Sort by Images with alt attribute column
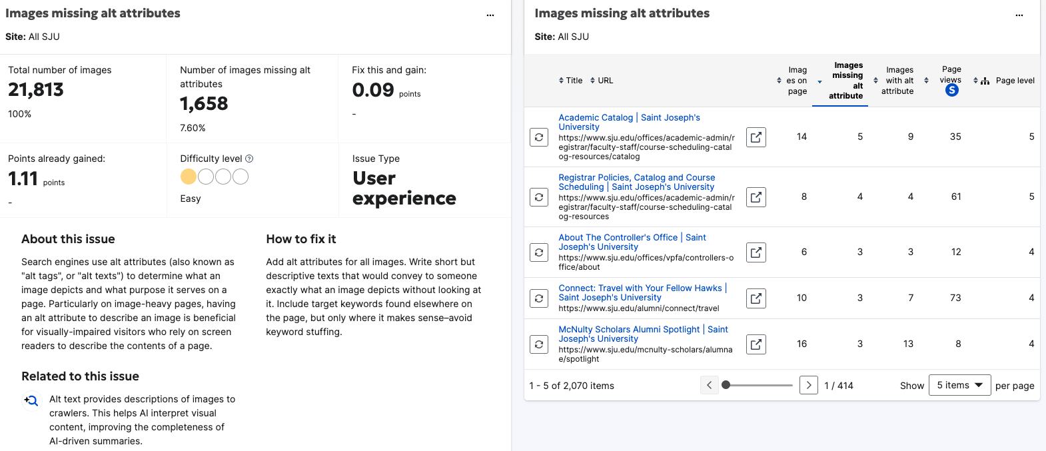This screenshot has width=1046, height=451. click(x=894, y=81)
